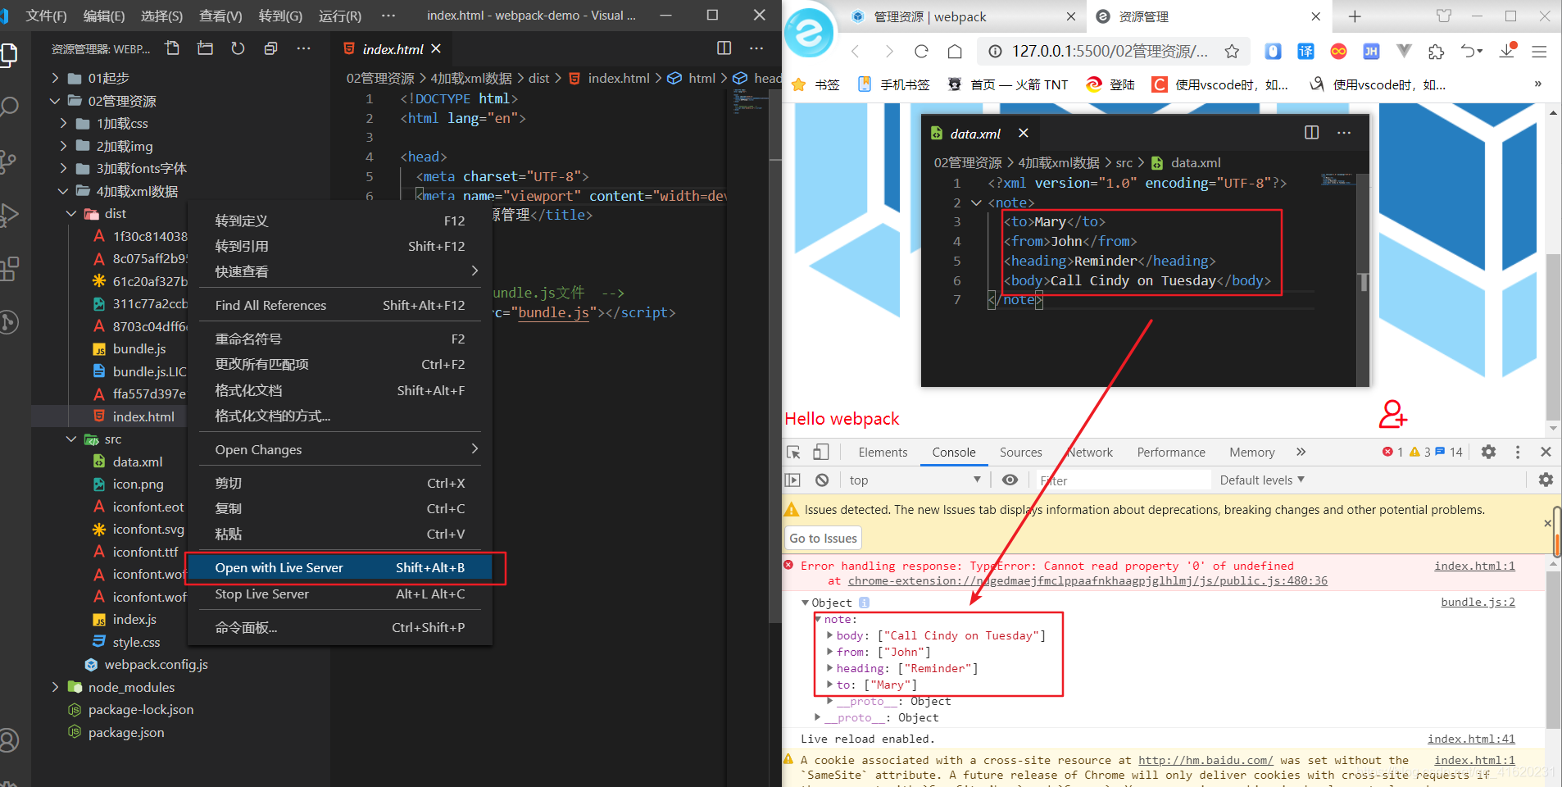Open the browser hamburger menu

(1539, 52)
